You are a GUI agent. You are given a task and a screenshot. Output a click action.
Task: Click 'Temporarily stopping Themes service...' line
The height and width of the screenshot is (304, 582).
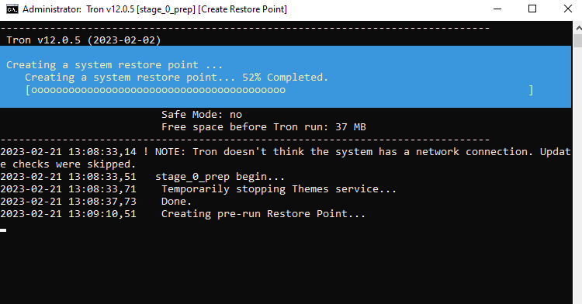(x=198, y=189)
